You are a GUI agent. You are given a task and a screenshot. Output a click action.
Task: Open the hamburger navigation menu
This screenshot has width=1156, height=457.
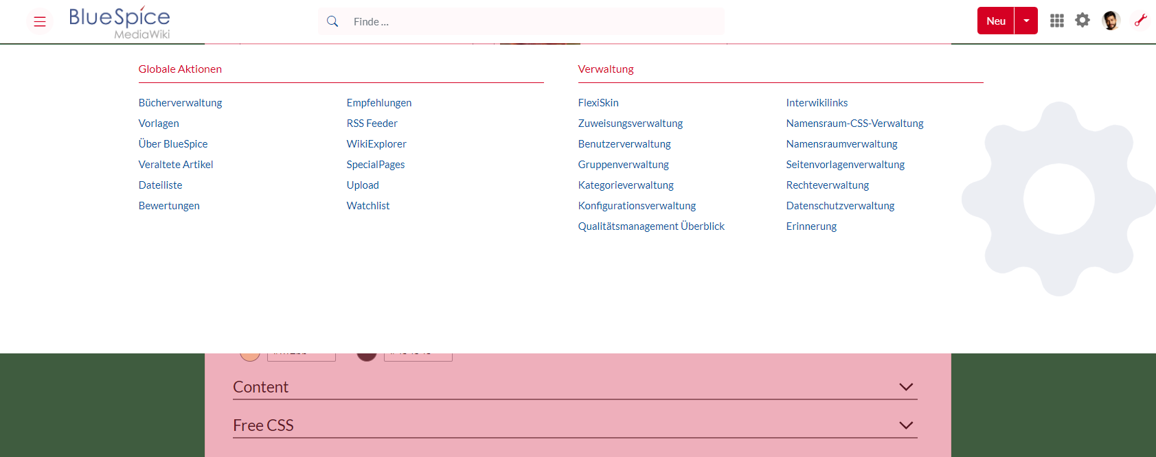pyautogui.click(x=40, y=22)
